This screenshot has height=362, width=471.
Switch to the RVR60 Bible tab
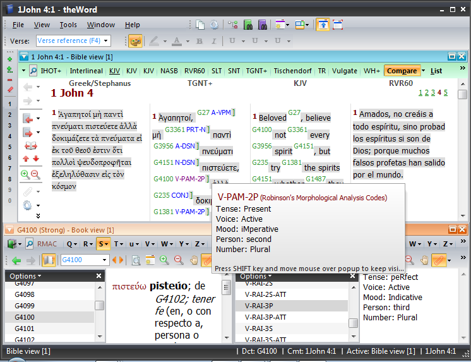[x=194, y=71]
